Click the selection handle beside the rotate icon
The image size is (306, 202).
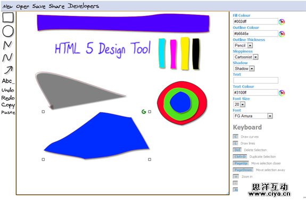point(150,112)
